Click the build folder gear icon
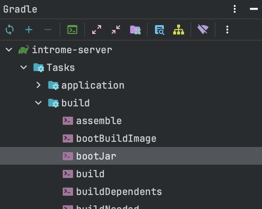This screenshot has width=262, height=209. click(x=54, y=103)
